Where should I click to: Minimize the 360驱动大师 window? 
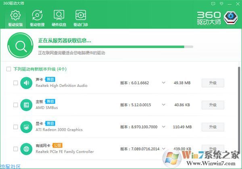[x=229, y=4]
